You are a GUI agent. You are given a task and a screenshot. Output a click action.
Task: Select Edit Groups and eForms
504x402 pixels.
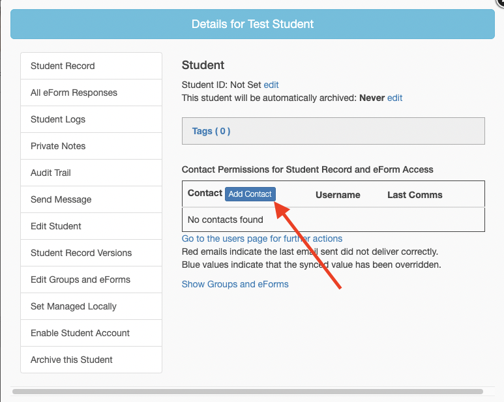80,280
